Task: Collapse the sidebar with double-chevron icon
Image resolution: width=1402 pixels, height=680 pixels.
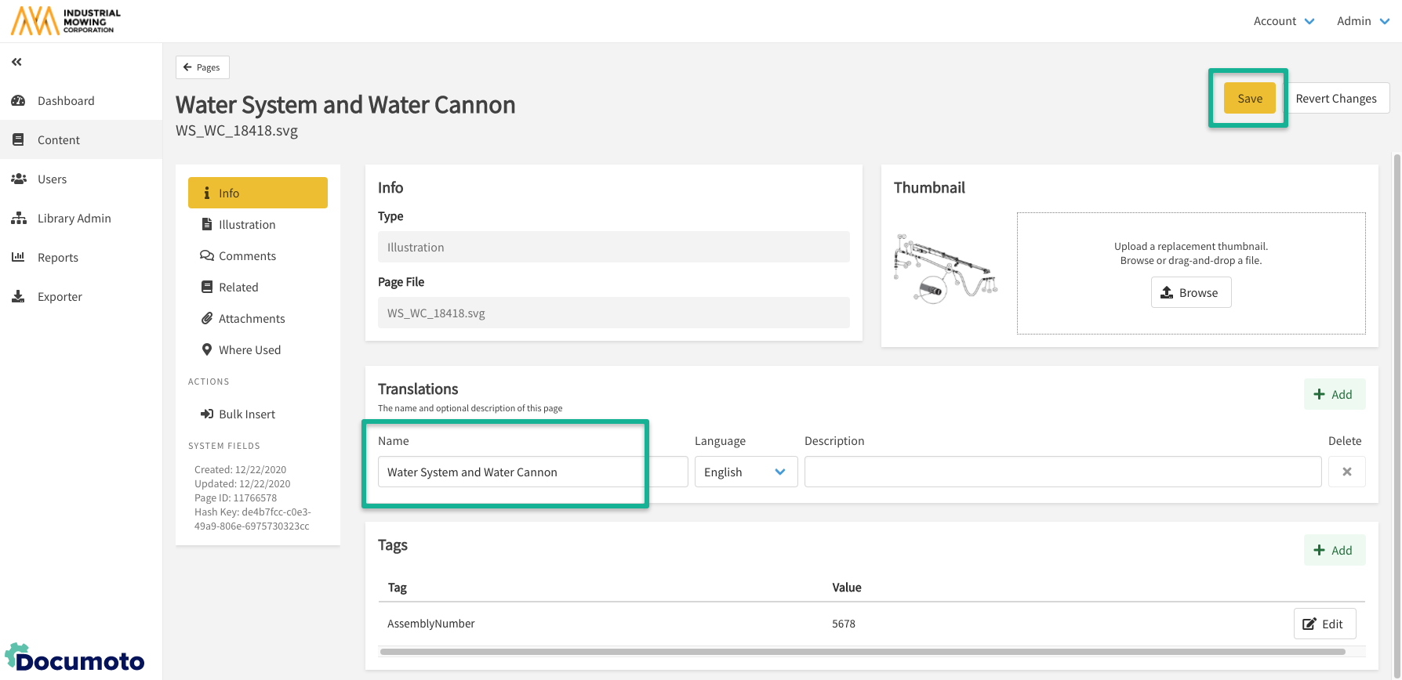Action: (16, 62)
